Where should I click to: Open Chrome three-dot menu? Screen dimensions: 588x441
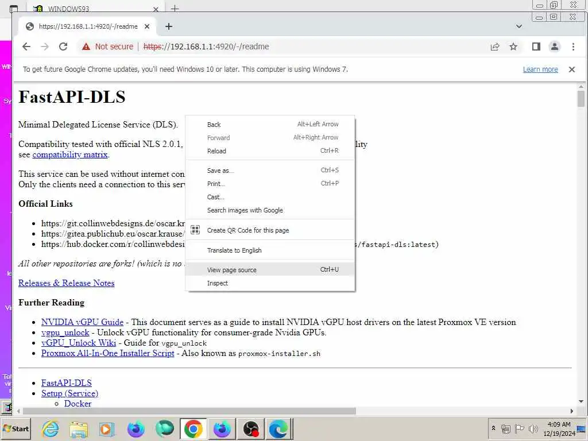click(x=573, y=47)
